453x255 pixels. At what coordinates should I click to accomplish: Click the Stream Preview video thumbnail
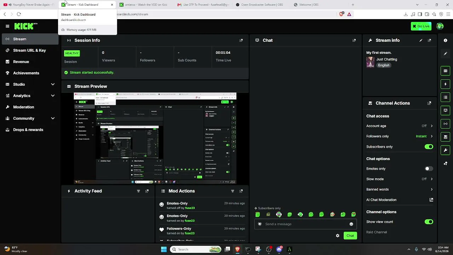click(x=155, y=138)
